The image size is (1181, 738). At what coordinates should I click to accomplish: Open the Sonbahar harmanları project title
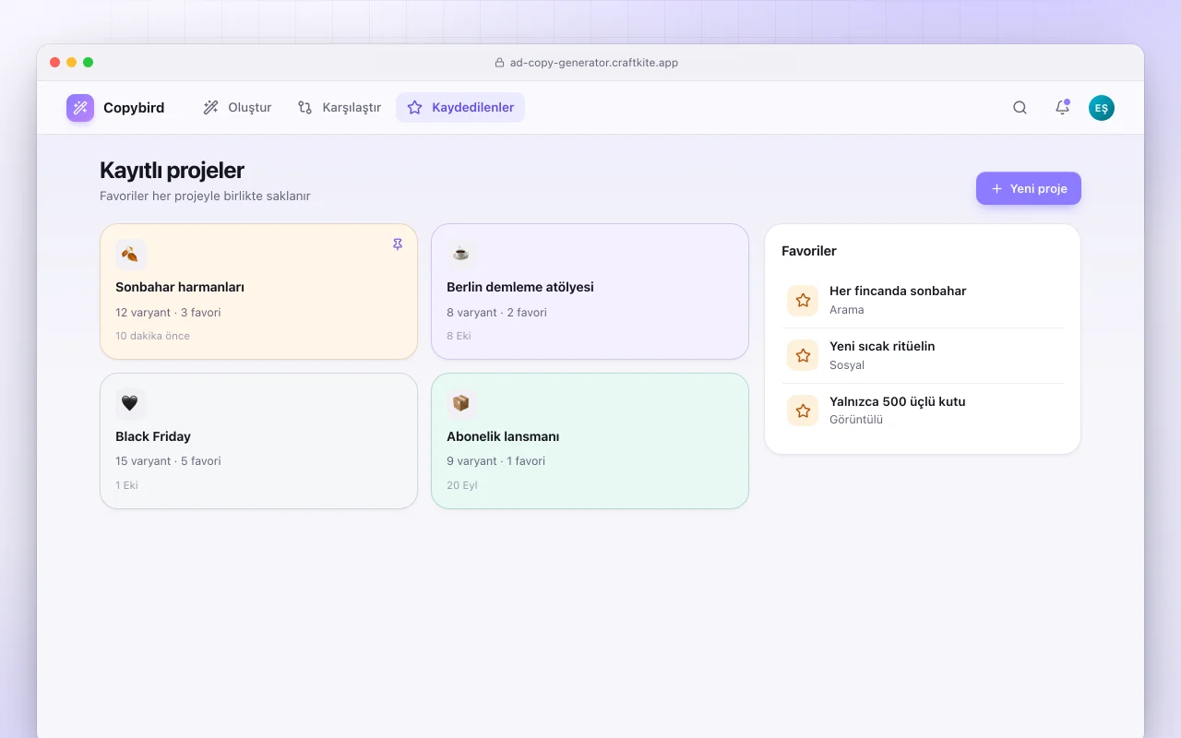click(x=180, y=287)
